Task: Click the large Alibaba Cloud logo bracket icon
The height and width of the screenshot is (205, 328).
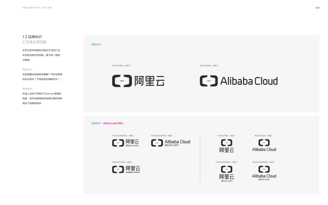Action: click(x=209, y=81)
